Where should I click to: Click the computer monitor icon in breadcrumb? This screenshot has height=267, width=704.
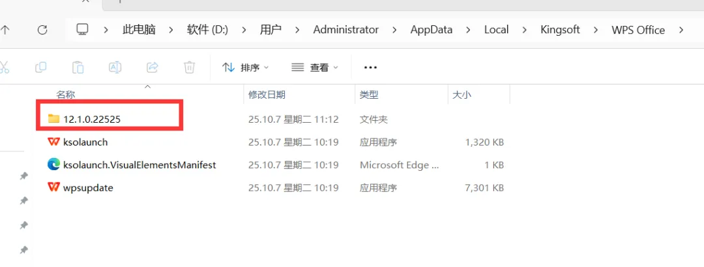(x=81, y=29)
